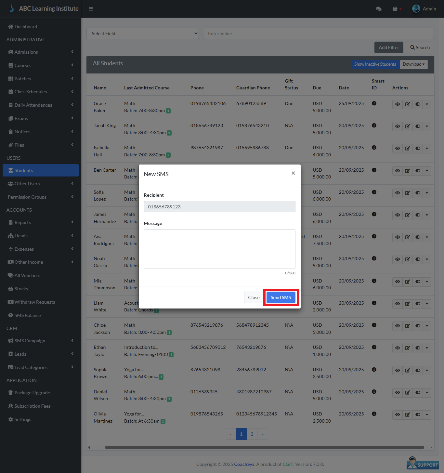Expand the Download dropdown button
This screenshot has height=473, width=444.
click(x=413, y=64)
